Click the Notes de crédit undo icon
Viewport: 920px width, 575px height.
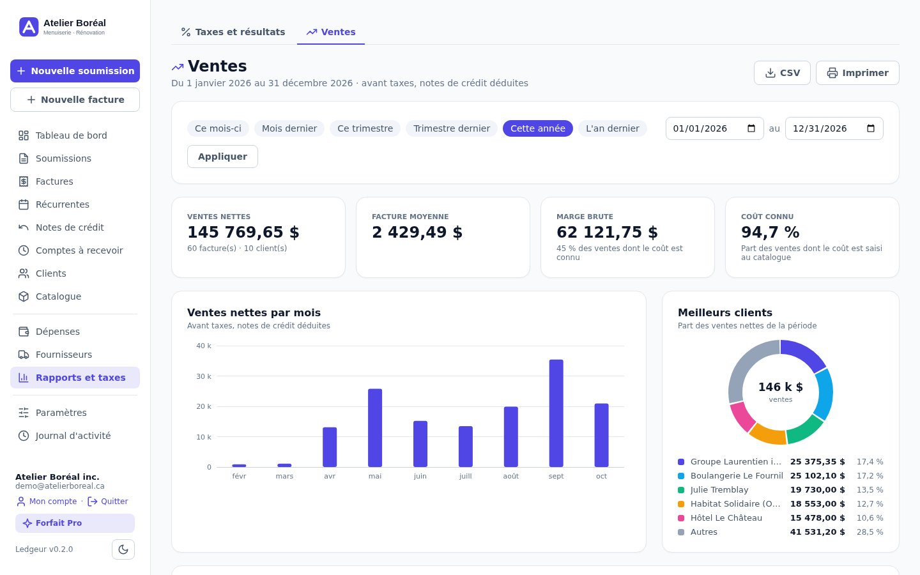coord(24,227)
